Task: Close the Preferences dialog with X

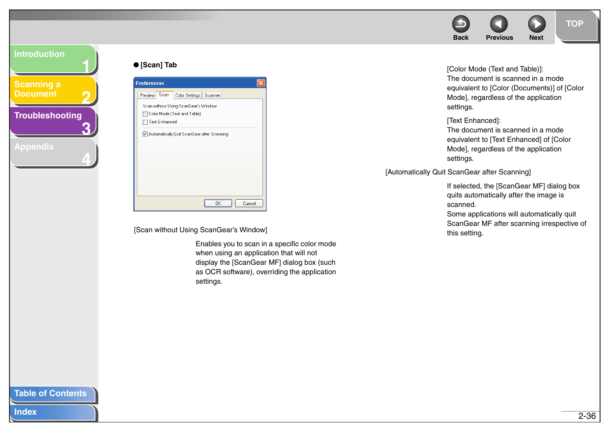Action: point(261,83)
